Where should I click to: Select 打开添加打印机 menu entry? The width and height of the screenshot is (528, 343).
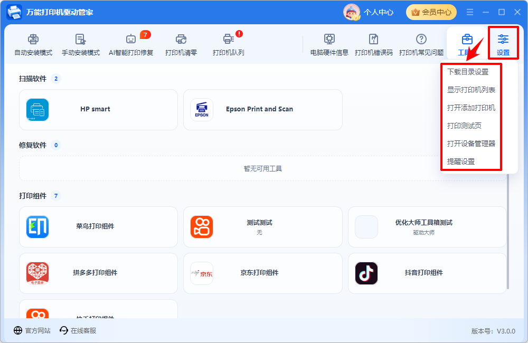pos(471,108)
